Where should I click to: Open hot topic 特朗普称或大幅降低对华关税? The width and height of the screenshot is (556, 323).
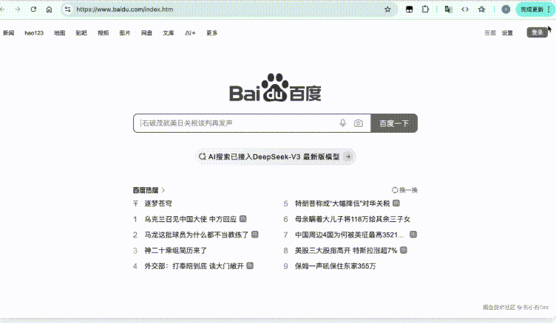pyautogui.click(x=342, y=204)
